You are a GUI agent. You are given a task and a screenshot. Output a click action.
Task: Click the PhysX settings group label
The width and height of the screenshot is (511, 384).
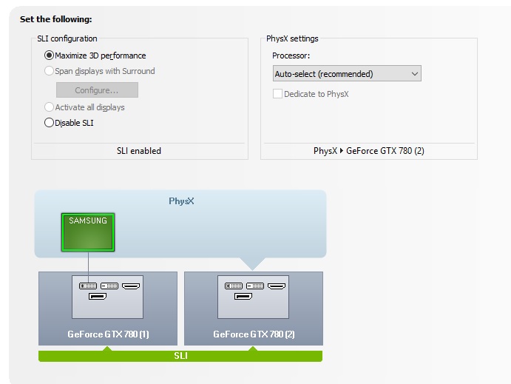point(292,38)
